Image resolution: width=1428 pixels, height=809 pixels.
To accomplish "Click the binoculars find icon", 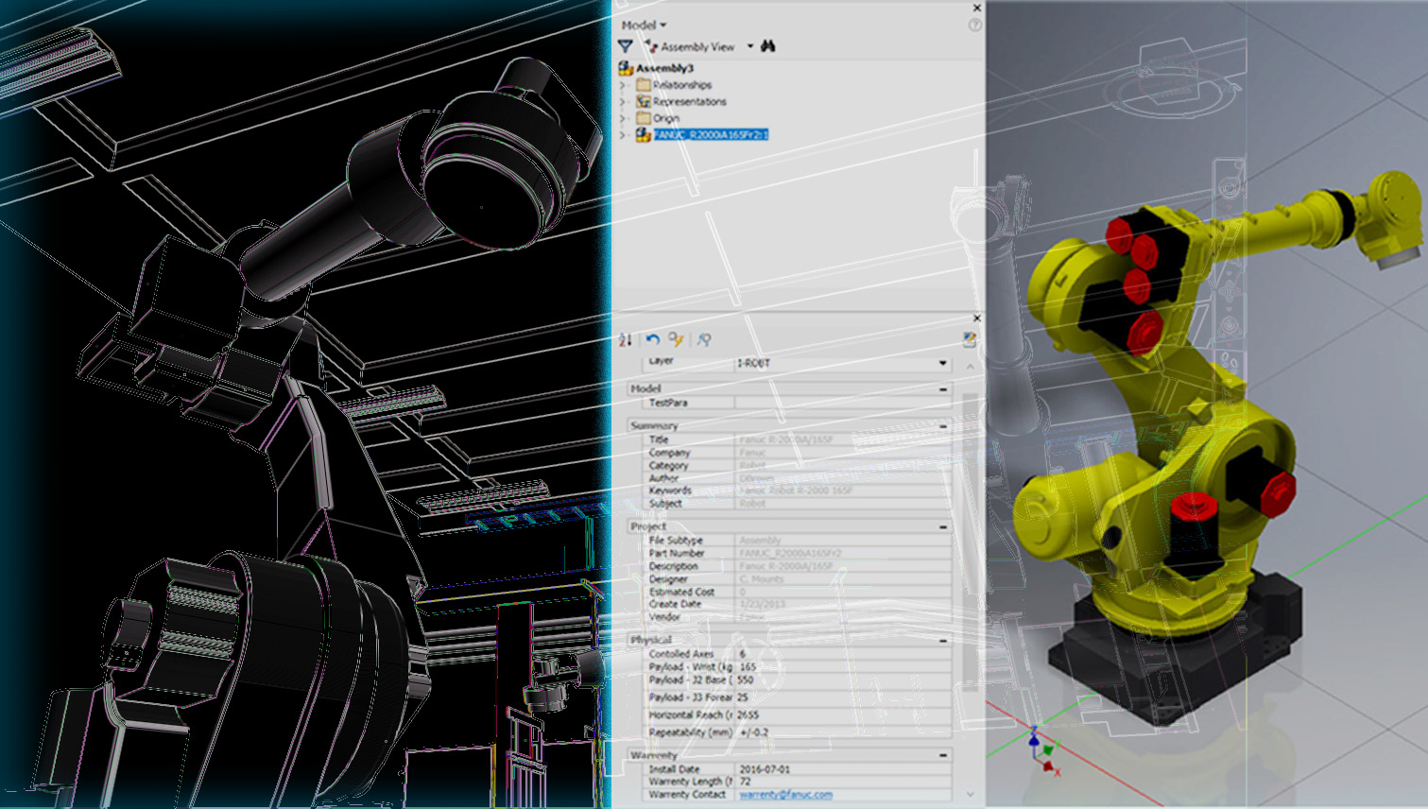I will tap(768, 45).
